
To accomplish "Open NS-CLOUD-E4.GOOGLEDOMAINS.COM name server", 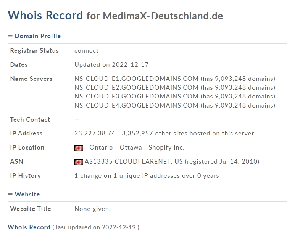I will pos(136,105).
